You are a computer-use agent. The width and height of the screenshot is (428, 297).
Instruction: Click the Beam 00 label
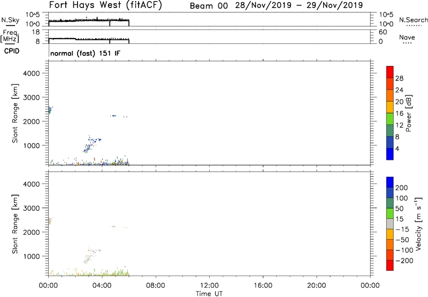[x=209, y=6]
